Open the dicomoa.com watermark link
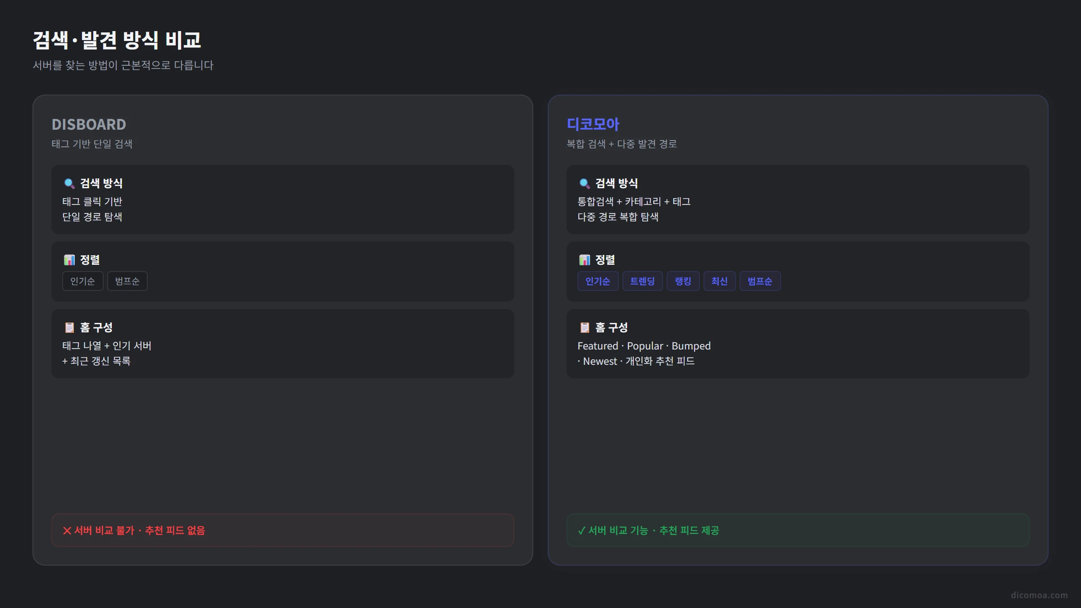The image size is (1081, 608). [x=1039, y=595]
